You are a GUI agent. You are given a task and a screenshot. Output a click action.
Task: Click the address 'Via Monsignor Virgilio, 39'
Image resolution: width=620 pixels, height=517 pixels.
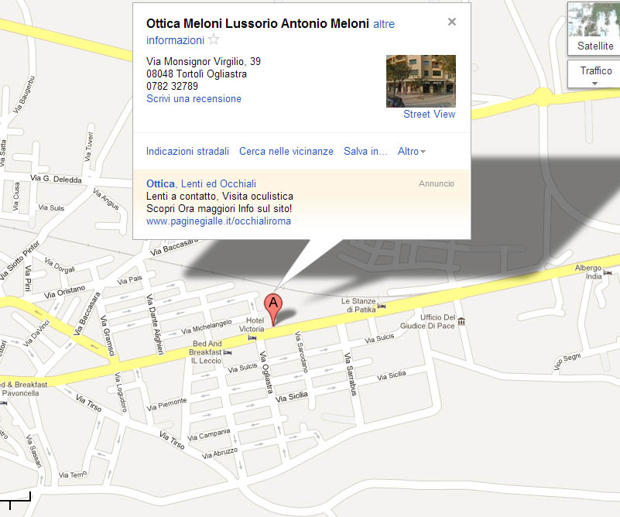(204, 61)
